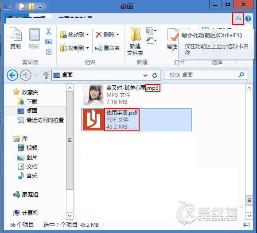Click the address bar showing 桌面
This screenshot has height=233, width=257.
tap(106, 75)
